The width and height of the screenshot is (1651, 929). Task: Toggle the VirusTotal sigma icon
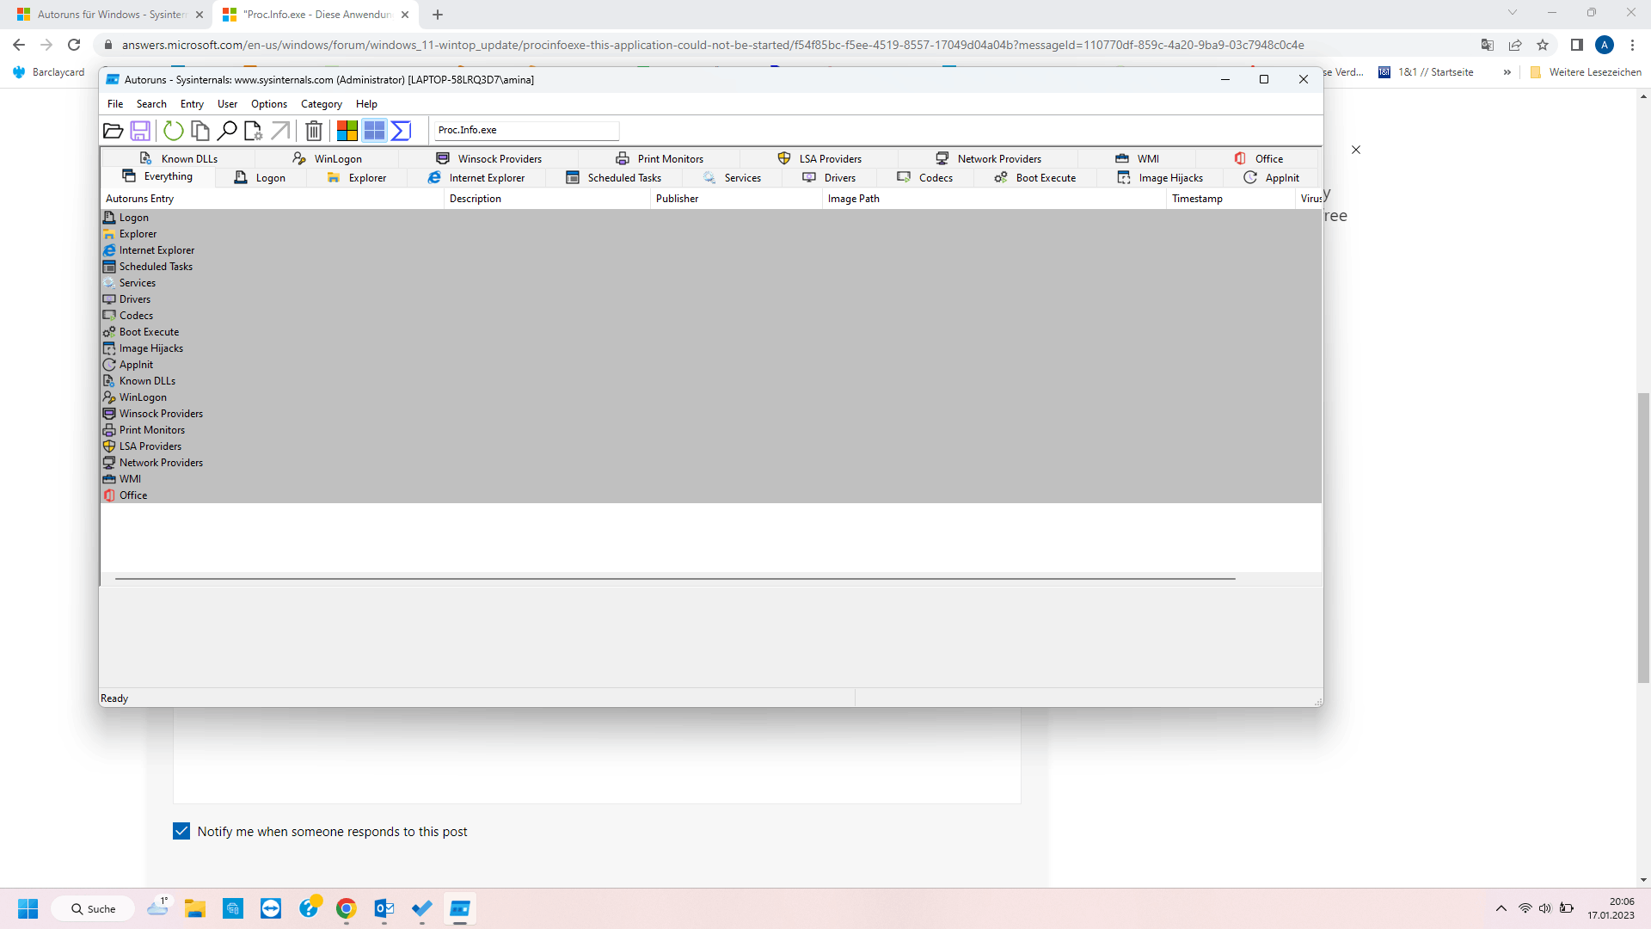[x=402, y=131]
